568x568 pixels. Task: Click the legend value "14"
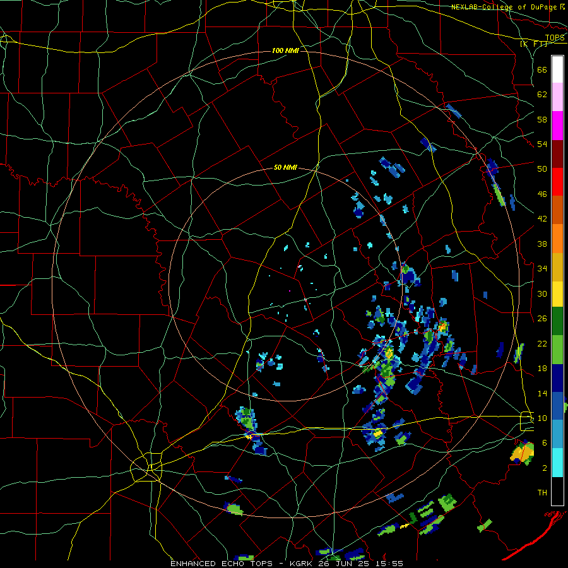click(542, 393)
